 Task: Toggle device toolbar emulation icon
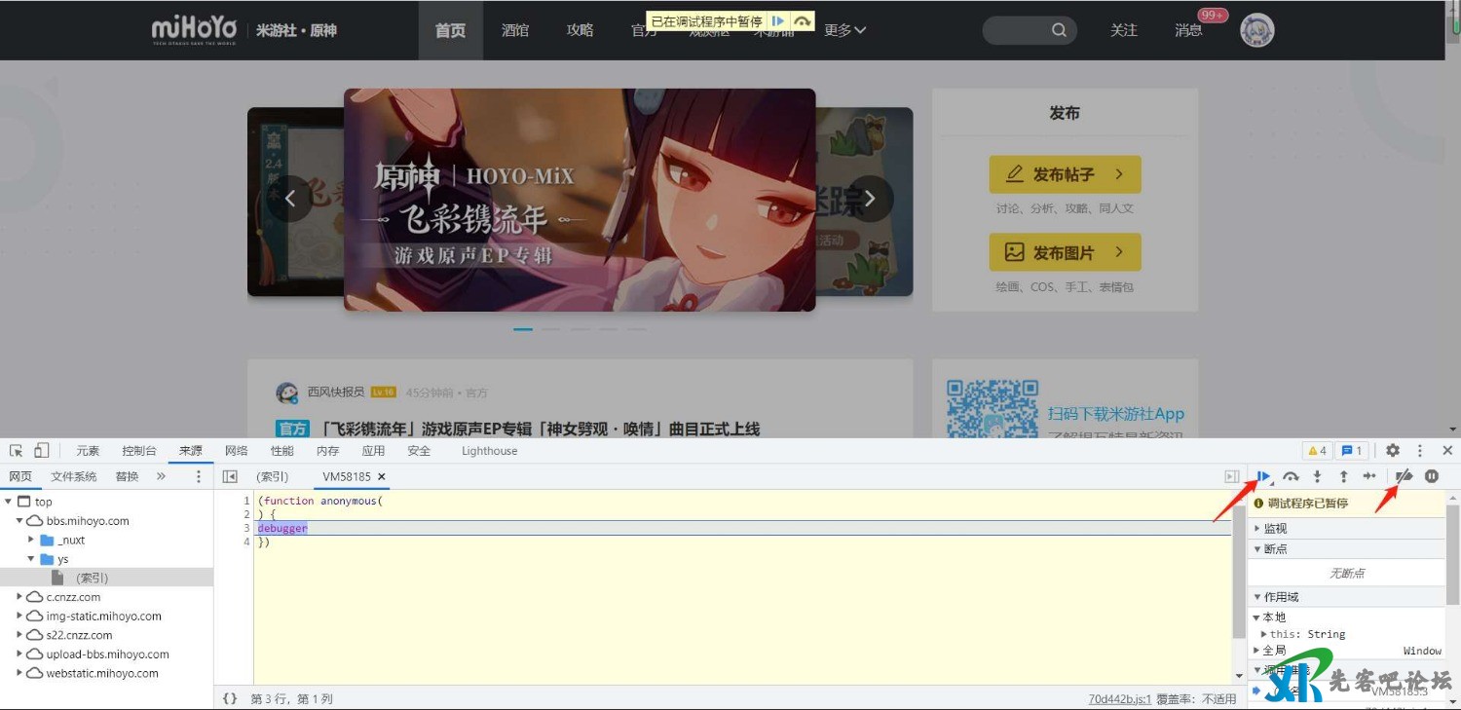41,451
